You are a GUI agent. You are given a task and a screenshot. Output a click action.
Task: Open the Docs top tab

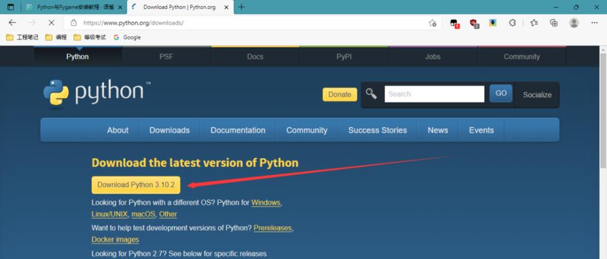(255, 56)
